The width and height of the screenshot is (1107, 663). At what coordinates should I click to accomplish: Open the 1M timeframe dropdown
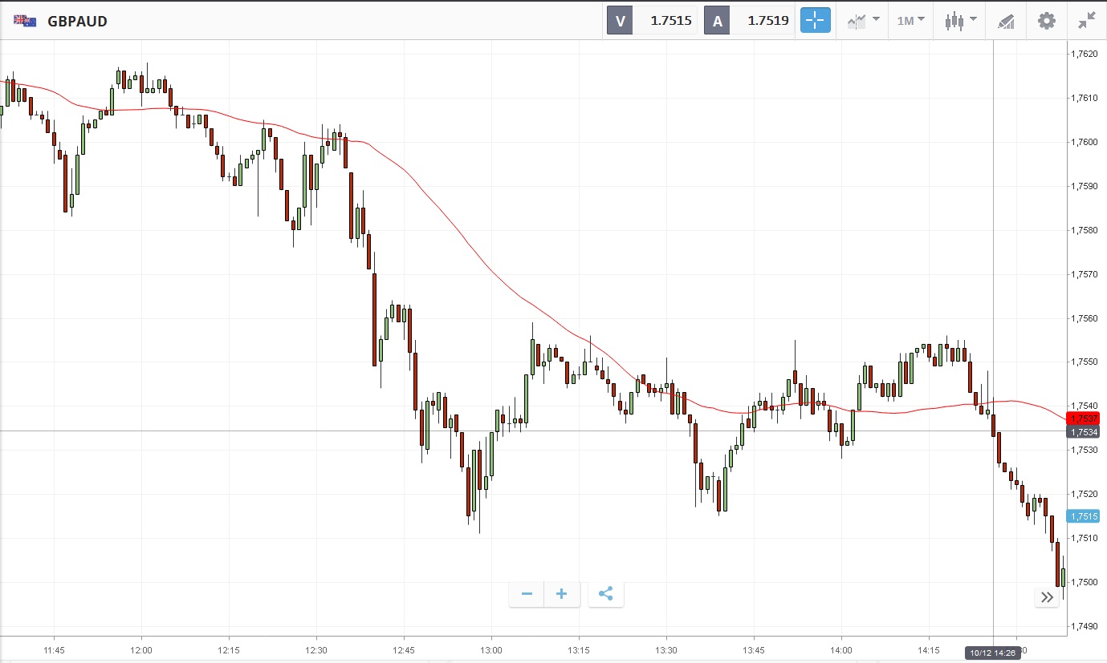[910, 21]
